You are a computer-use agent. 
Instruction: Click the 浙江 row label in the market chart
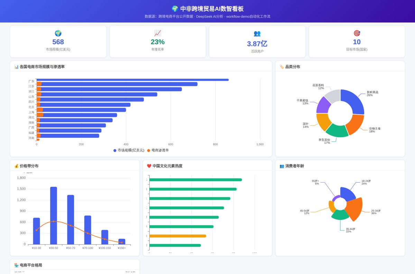click(x=31, y=91)
